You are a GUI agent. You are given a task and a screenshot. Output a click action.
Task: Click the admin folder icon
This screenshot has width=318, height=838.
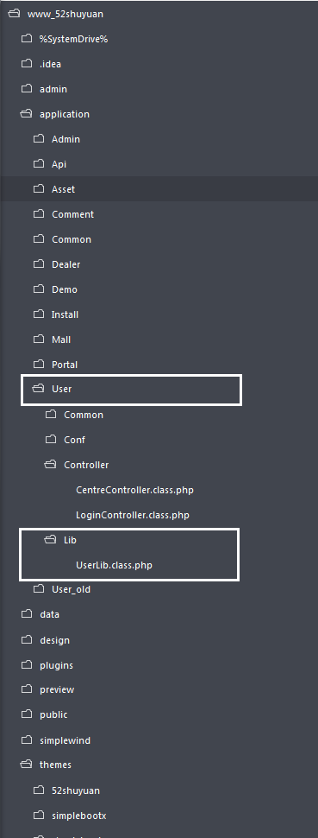27,89
